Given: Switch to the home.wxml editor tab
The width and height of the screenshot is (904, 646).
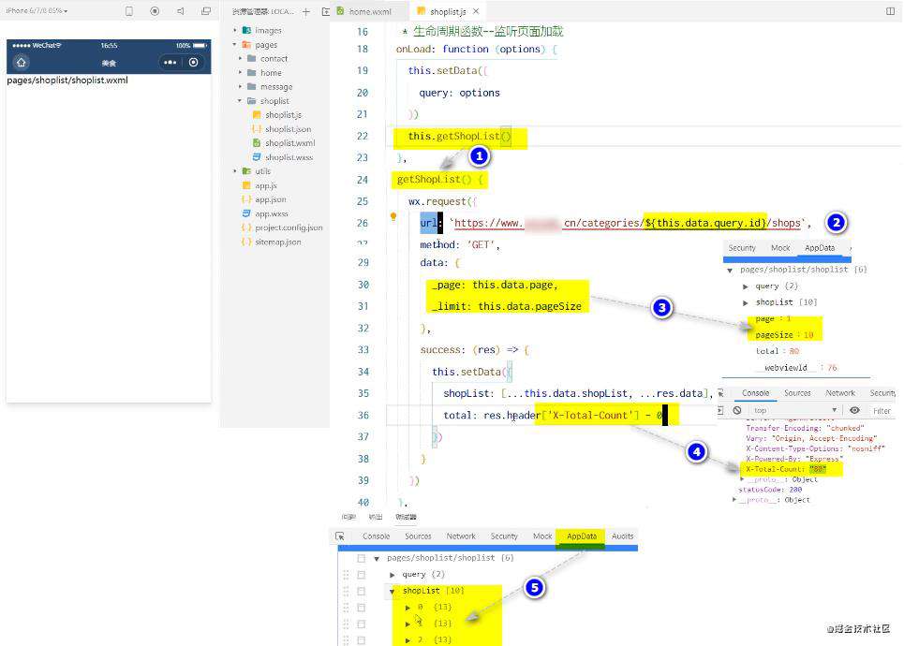Looking at the screenshot, I should 369,11.
